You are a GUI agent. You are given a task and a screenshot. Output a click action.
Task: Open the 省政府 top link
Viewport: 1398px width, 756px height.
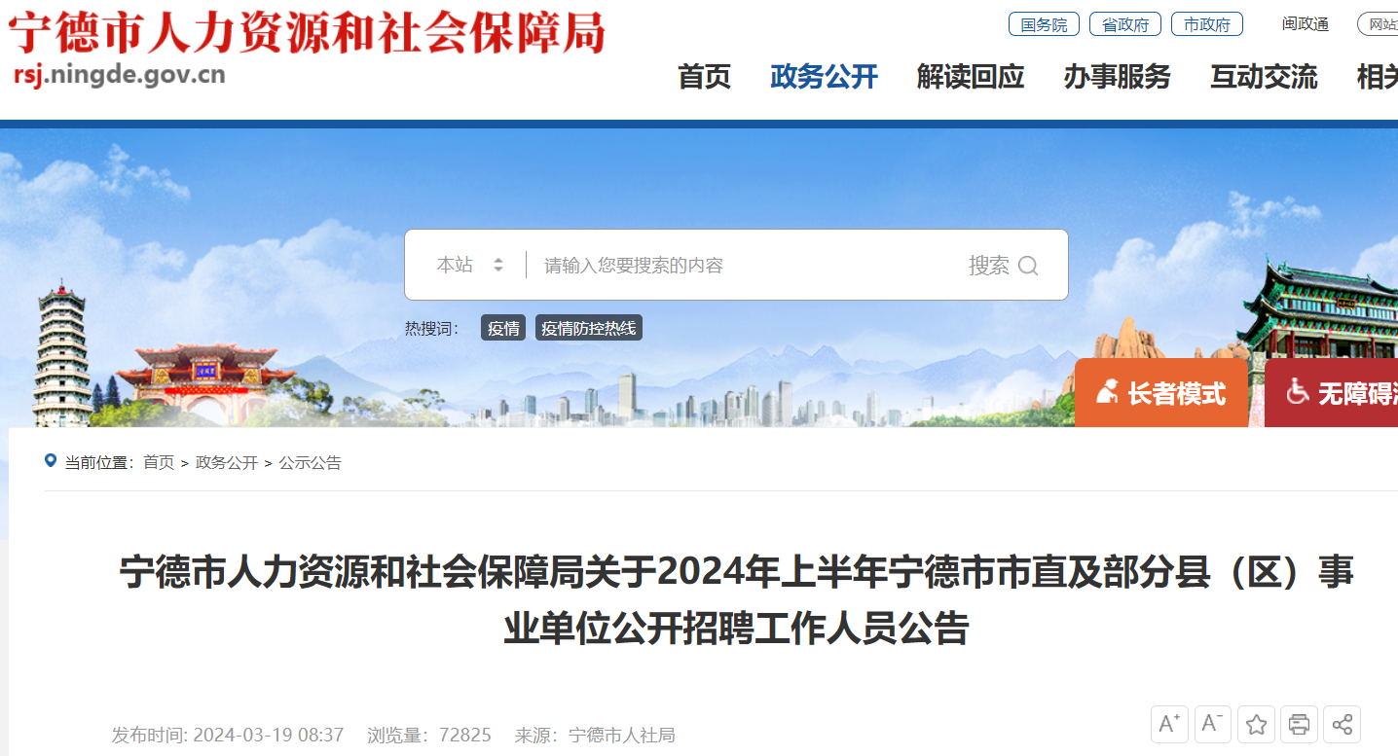pos(1125,24)
